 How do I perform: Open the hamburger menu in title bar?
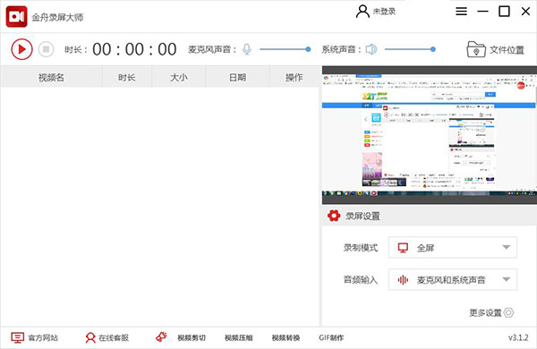(x=461, y=12)
